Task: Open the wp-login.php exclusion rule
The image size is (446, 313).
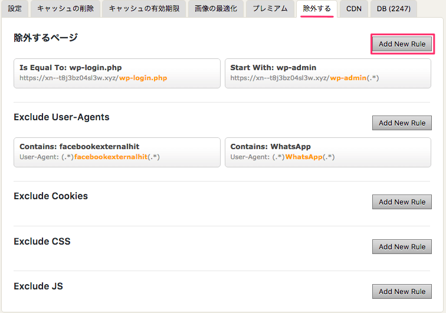Action: pyautogui.click(x=117, y=73)
